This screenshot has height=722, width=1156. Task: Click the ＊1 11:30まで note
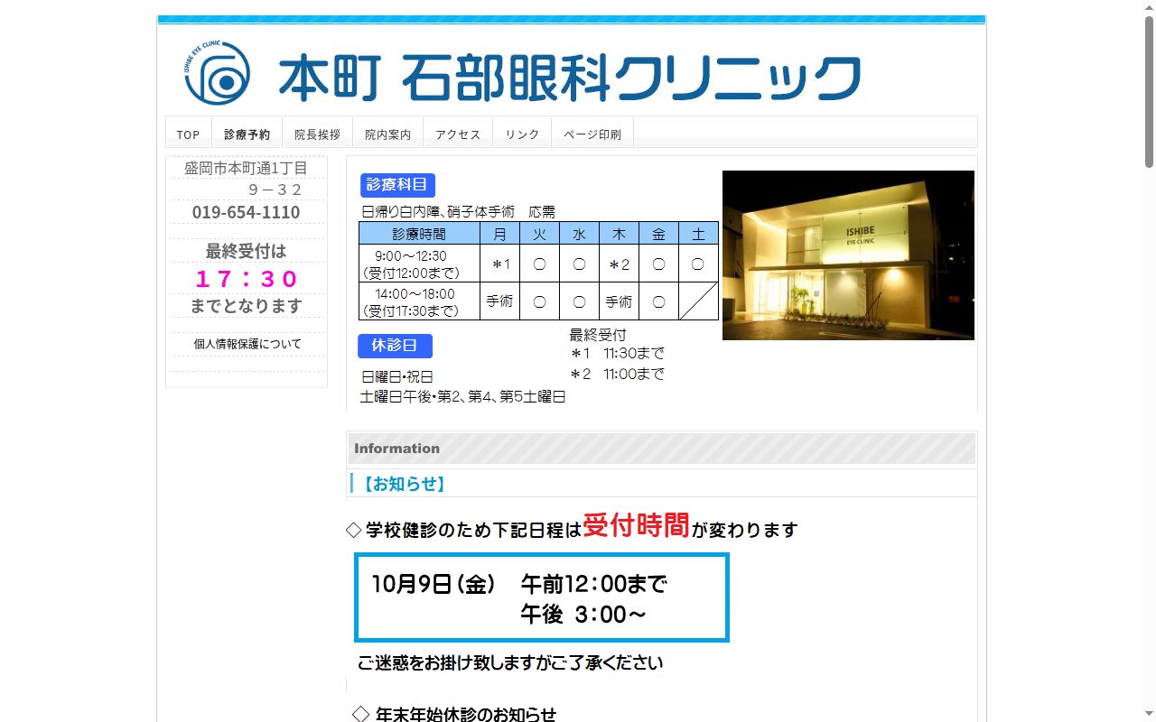[x=617, y=353]
